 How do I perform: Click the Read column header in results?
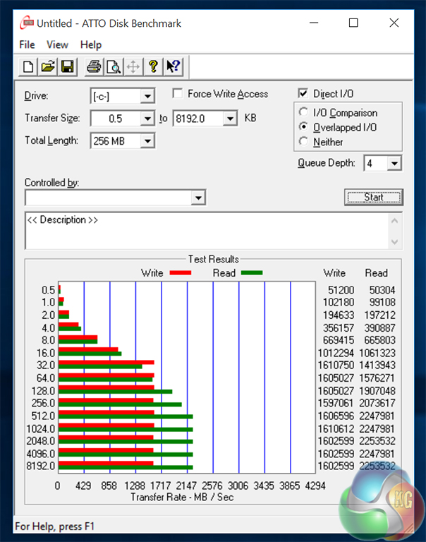click(376, 273)
